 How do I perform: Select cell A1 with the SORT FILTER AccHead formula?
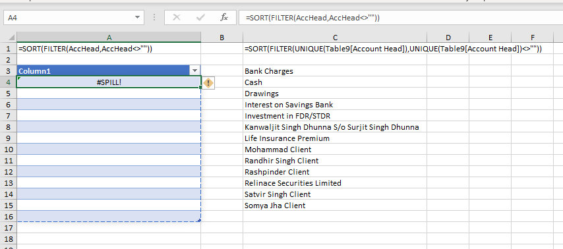coord(109,49)
